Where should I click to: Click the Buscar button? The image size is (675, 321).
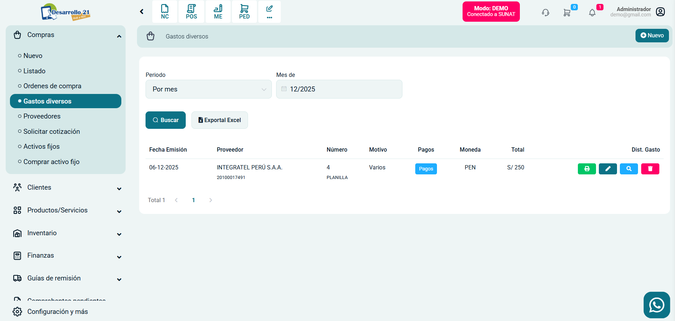[x=165, y=120]
